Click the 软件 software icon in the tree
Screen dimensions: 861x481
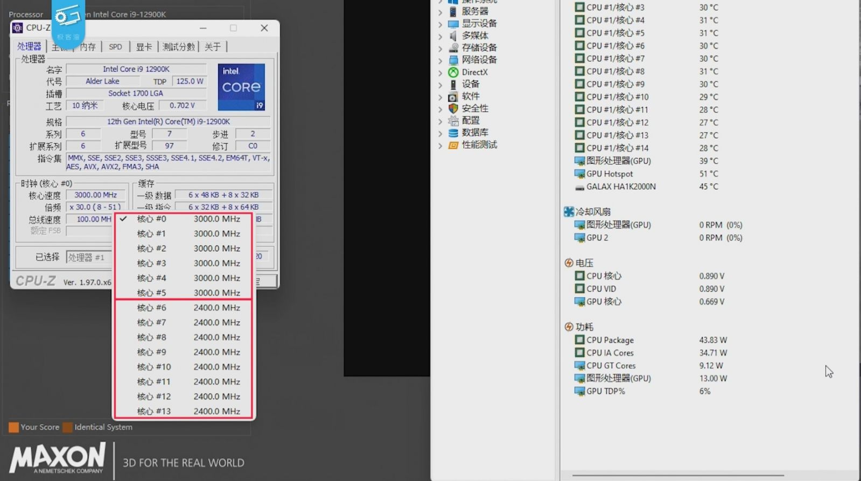click(453, 96)
